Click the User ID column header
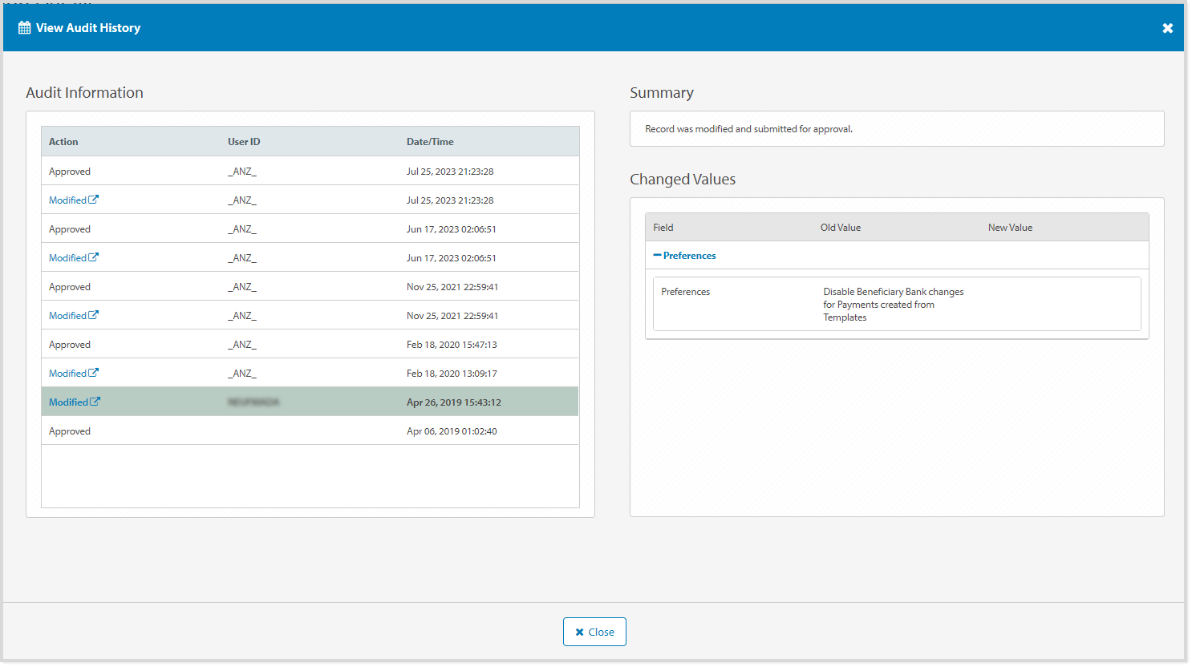Viewport: 1192px width, 667px height. pyautogui.click(x=244, y=142)
